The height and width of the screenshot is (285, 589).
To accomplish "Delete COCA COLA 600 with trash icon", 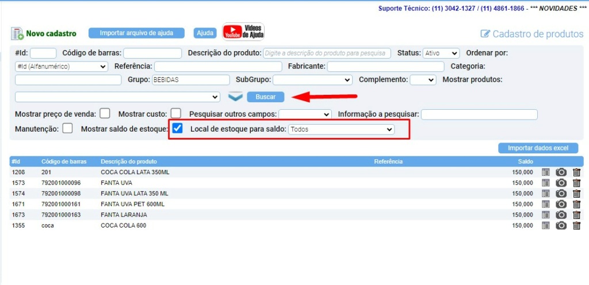I will 576,225.
